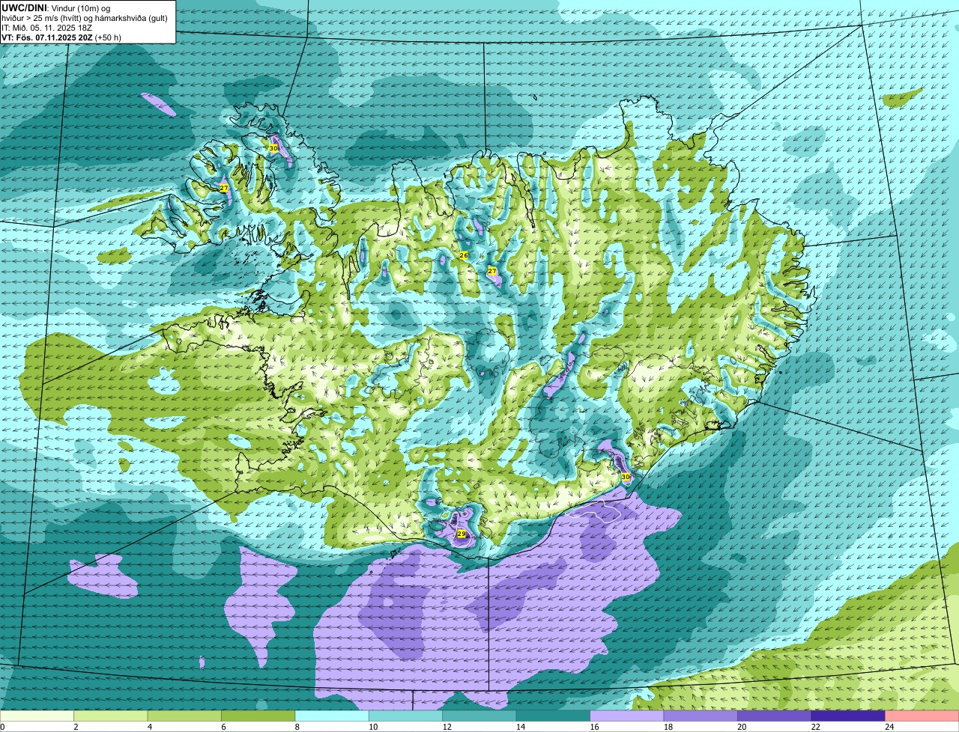Click the "20" tick label on color scale
The image size is (959, 732).
(742, 727)
